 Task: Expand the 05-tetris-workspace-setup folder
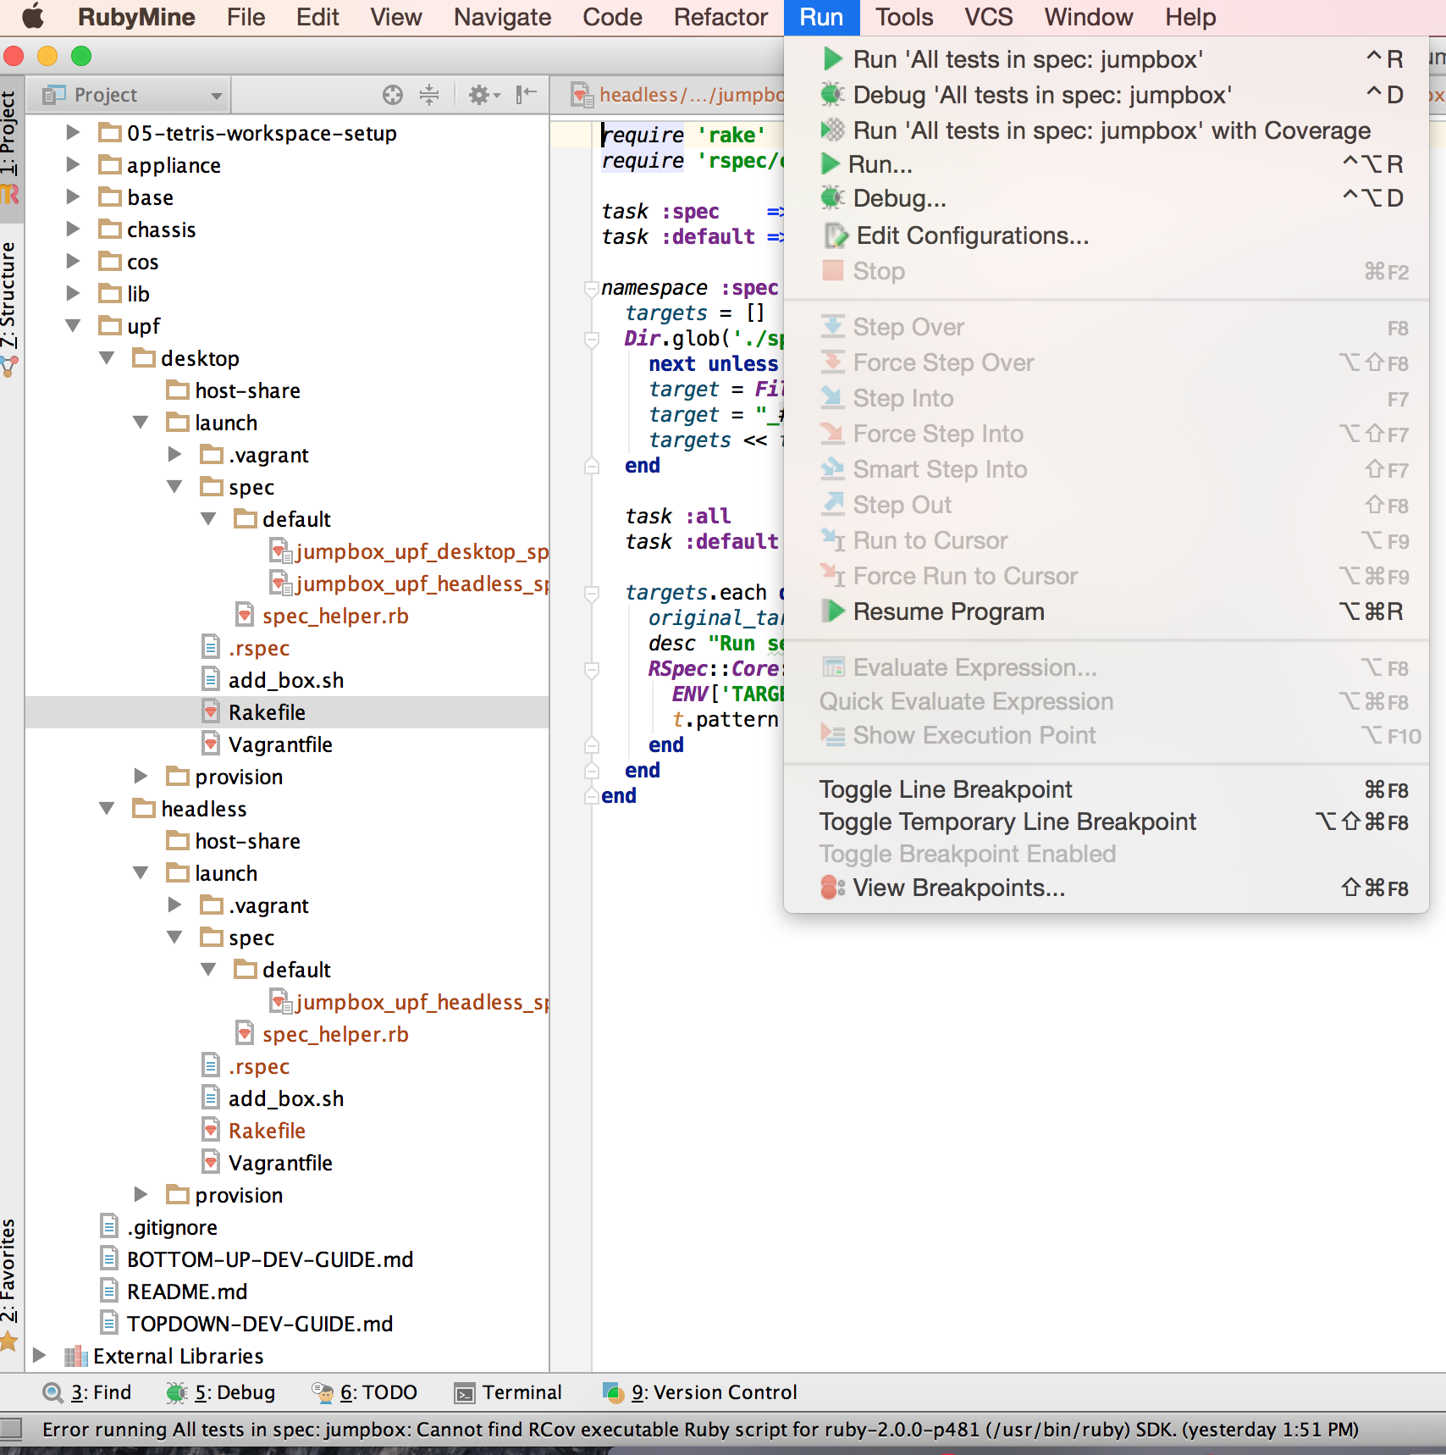(x=74, y=133)
